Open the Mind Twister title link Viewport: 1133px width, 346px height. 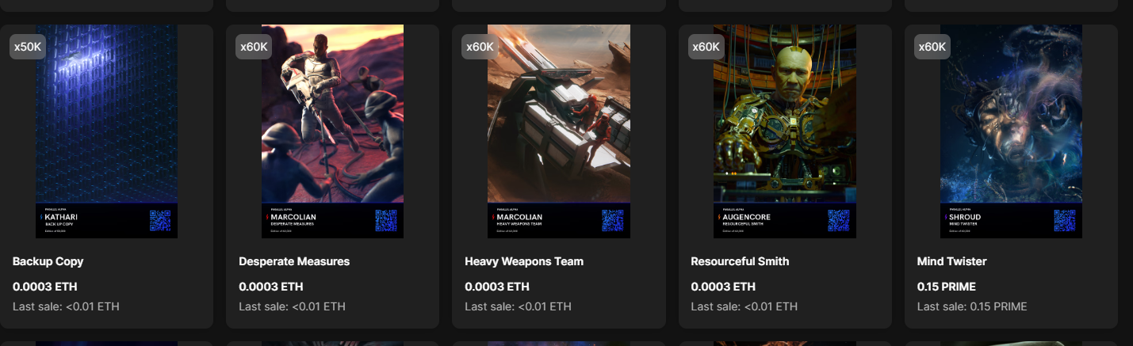pos(952,261)
